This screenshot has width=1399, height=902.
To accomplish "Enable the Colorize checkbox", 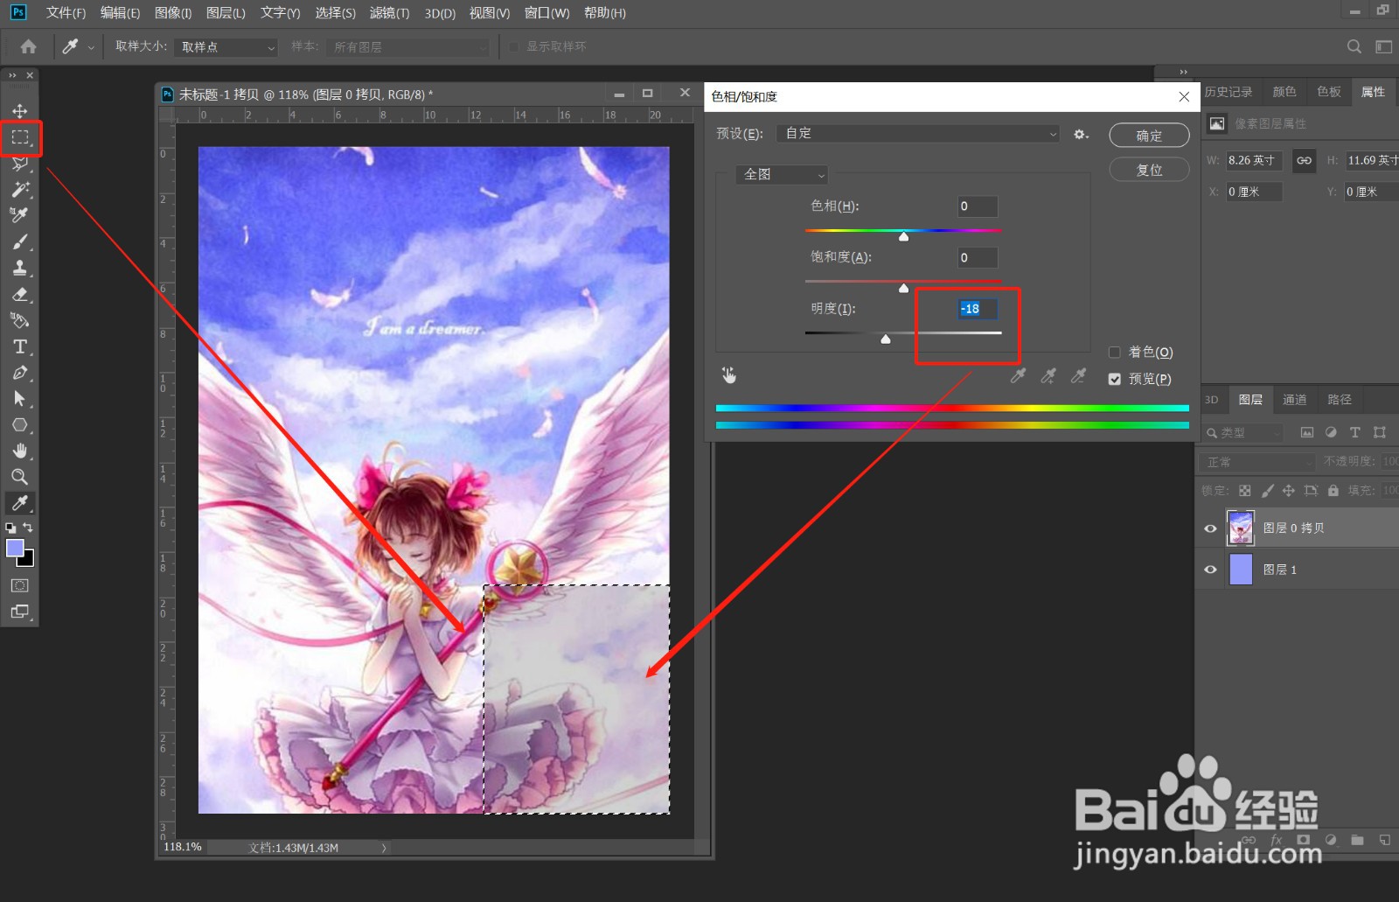I will click(x=1115, y=353).
